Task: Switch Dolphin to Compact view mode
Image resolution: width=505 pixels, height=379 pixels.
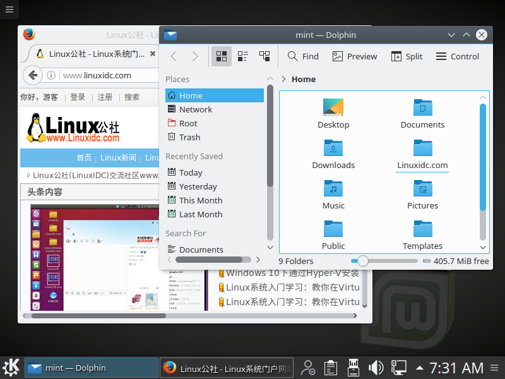Action: pos(243,56)
